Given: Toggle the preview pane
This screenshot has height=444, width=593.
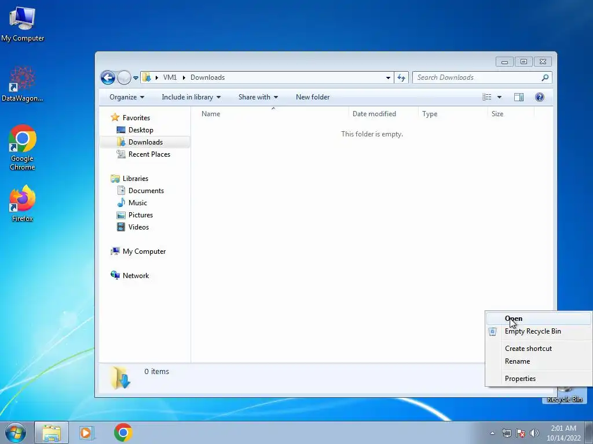Looking at the screenshot, I should coord(518,97).
